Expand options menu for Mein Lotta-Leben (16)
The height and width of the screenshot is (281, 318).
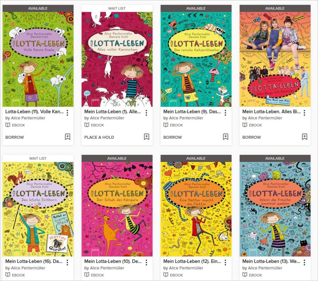[x=67, y=263]
